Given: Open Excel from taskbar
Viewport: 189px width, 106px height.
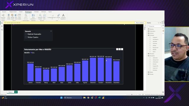Looking at the screenshot, I should (100, 97).
